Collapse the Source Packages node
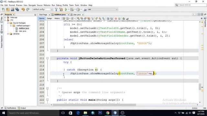 tap(8, 23)
